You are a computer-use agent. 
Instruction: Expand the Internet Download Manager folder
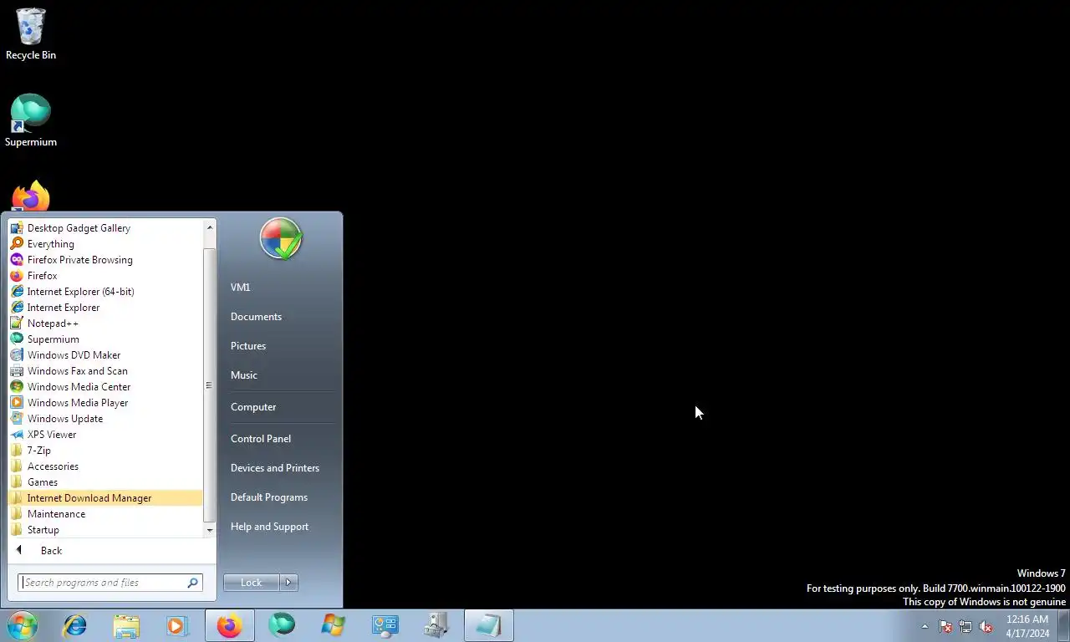pos(105,497)
